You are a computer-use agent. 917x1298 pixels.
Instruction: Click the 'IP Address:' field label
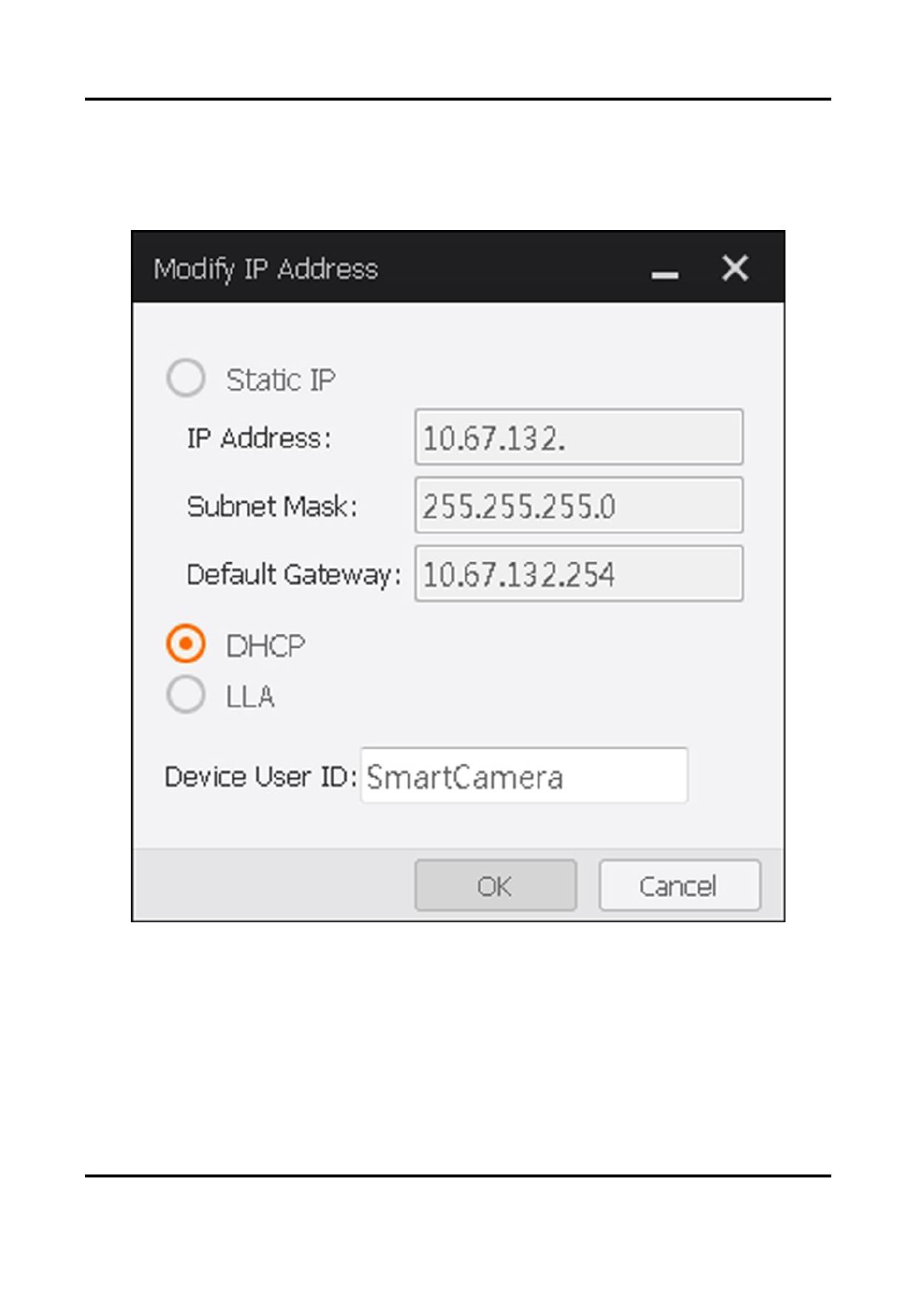259,439
